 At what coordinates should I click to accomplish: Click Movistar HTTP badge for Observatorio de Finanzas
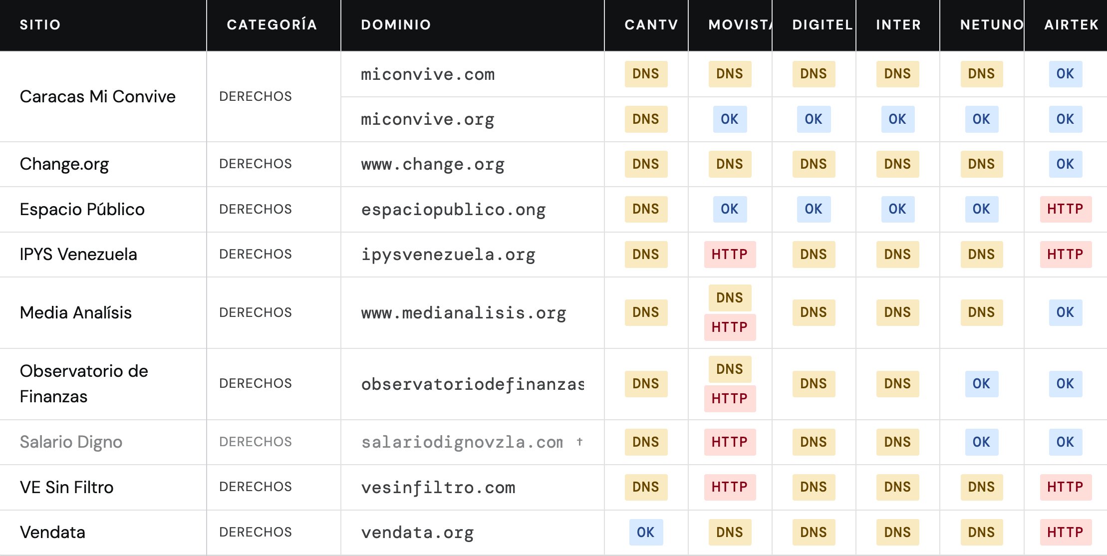pos(730,399)
